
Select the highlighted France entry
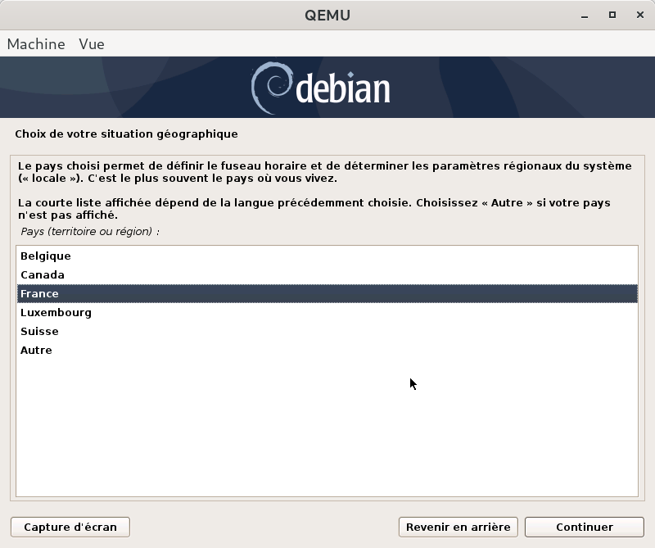coord(40,294)
